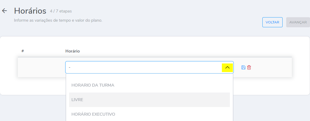Viewport: 310px width, 121px height.
Task: Click the blue save row icon
Action: click(243, 67)
